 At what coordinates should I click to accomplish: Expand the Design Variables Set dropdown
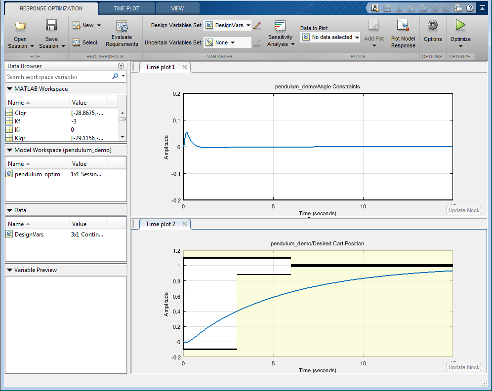pyautogui.click(x=228, y=25)
